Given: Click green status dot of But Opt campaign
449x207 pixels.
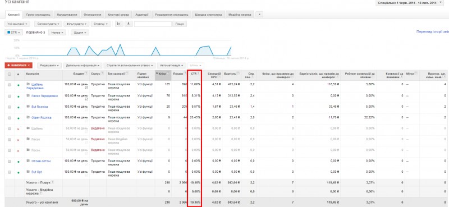Looking at the screenshot, I should tap(19, 172).
